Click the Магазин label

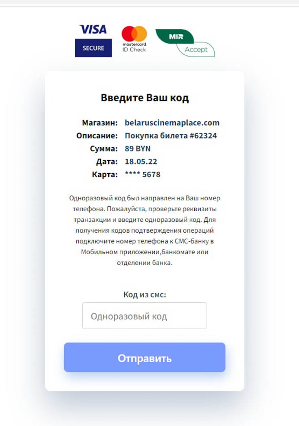coord(100,123)
